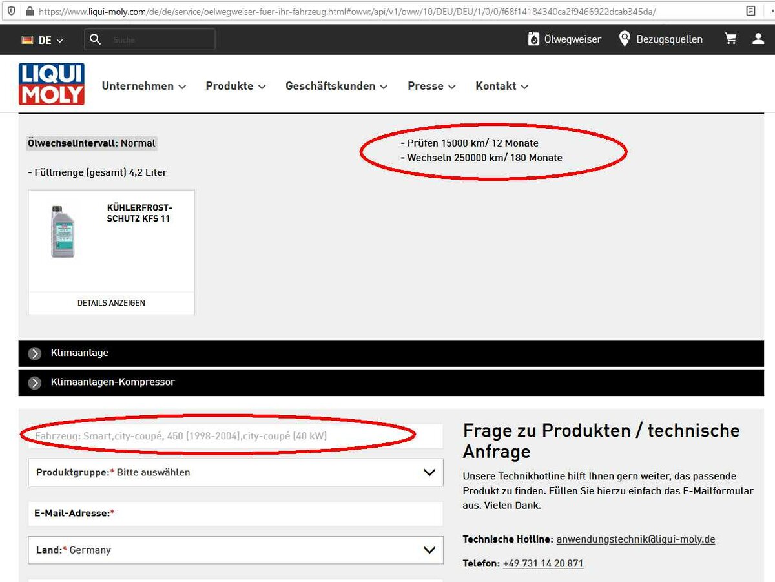
Task: Click the DETAILS ANZEIGEN button
Action: click(111, 303)
